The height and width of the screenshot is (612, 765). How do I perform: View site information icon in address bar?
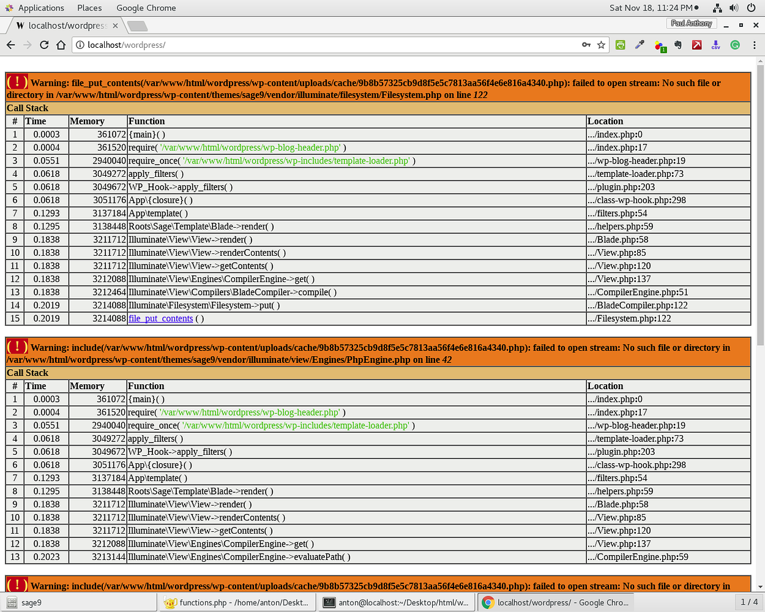(80, 45)
